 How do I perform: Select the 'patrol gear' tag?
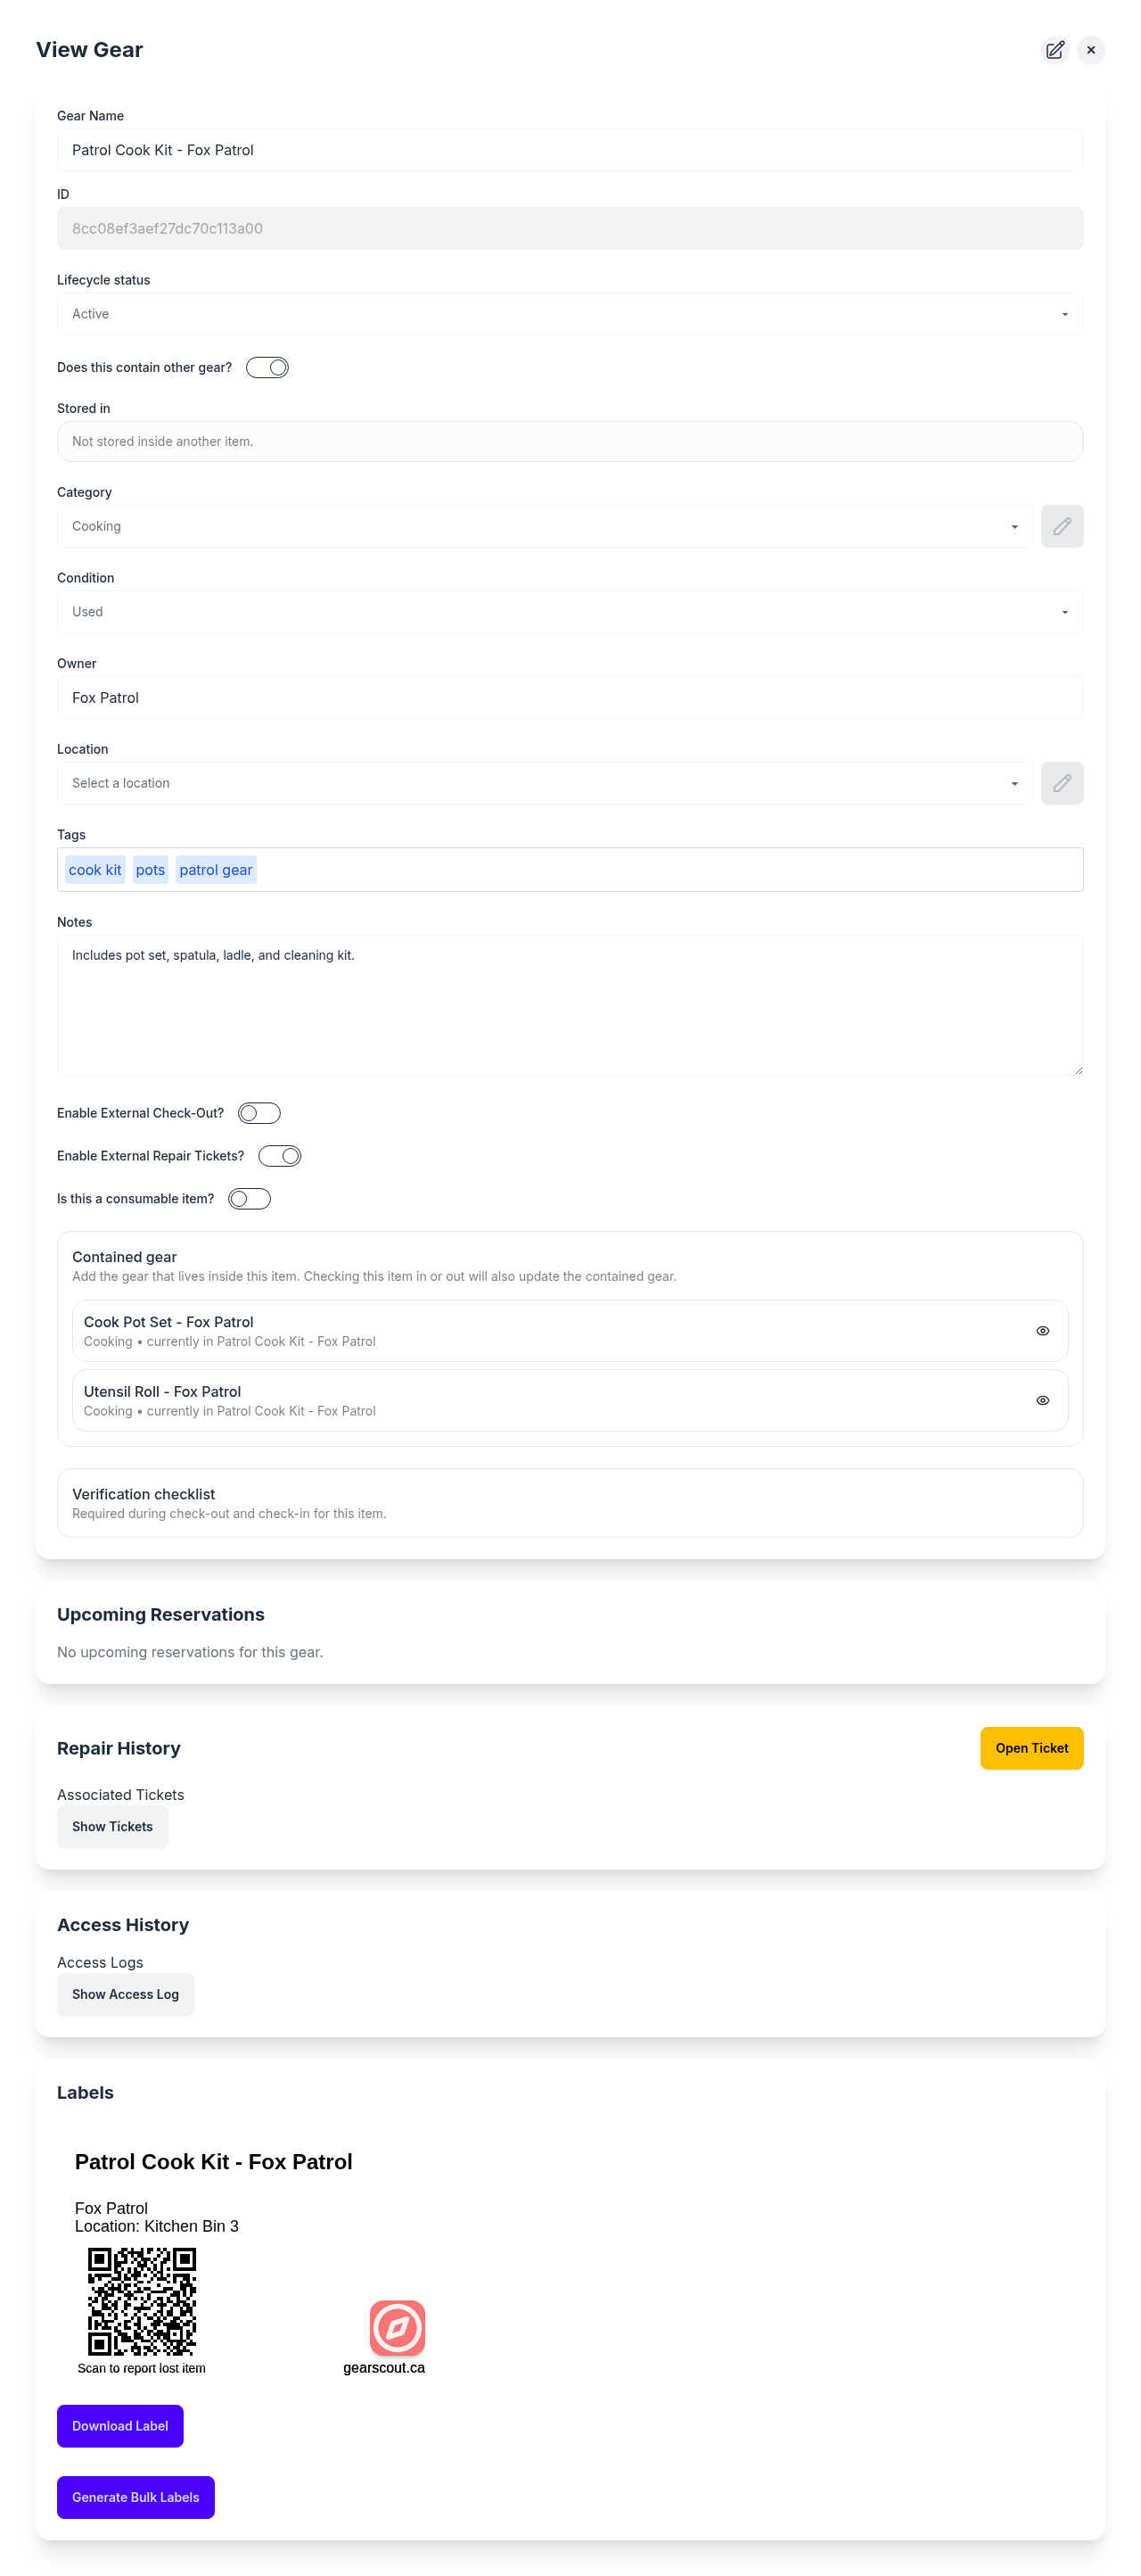click(x=216, y=870)
